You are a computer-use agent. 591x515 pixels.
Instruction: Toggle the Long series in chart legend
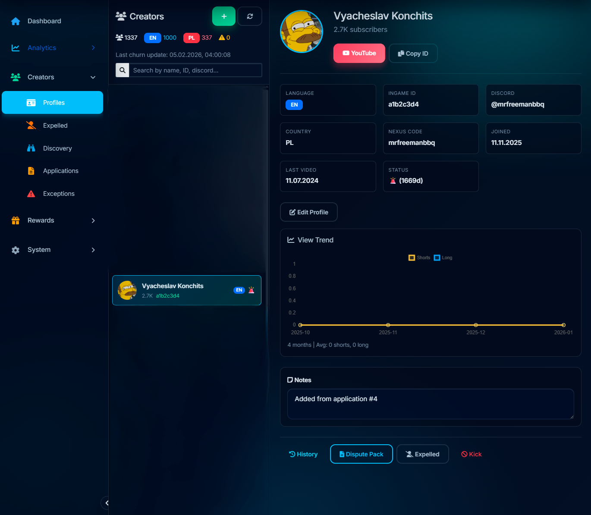coord(443,258)
